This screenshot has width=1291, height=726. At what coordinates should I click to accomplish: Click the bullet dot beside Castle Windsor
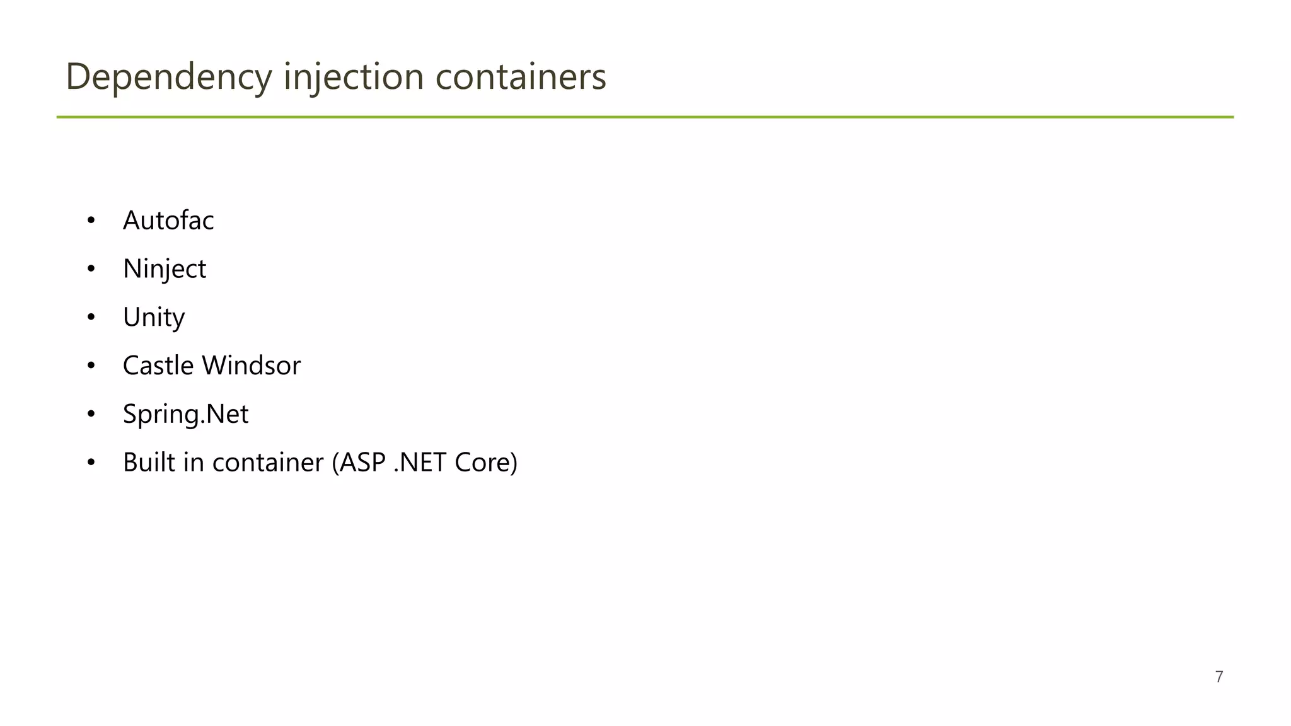pyautogui.click(x=91, y=366)
